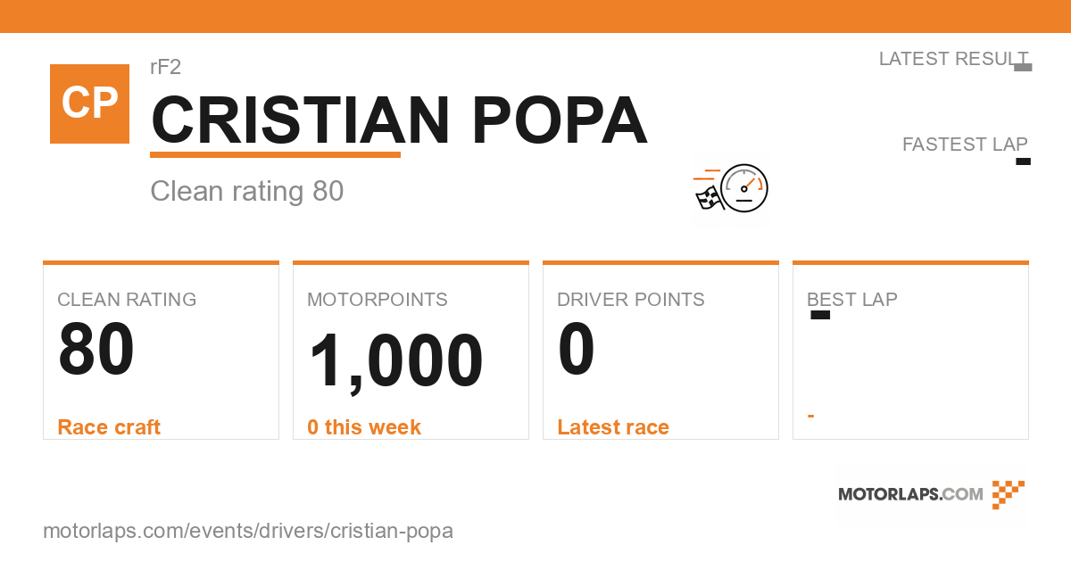Viewport: 1071px width, 562px height.
Task: Click the grey marker beside Latest Result
Action: 1023,67
